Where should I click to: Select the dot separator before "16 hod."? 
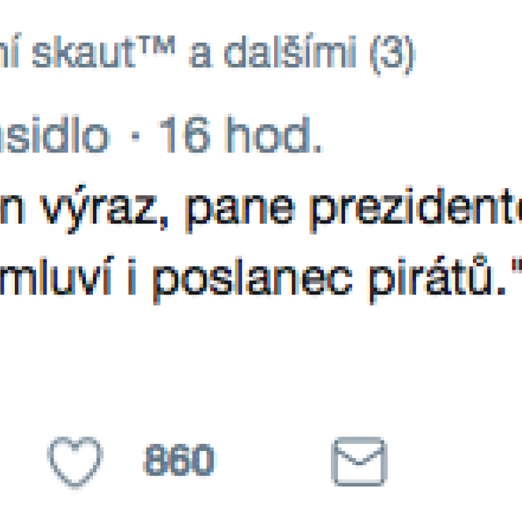(x=135, y=136)
